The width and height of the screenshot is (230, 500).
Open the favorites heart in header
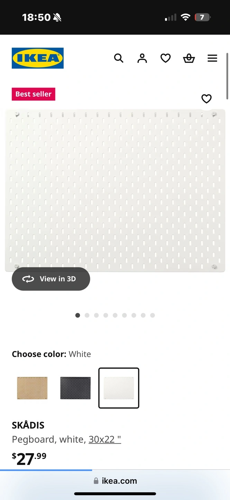[x=166, y=58]
